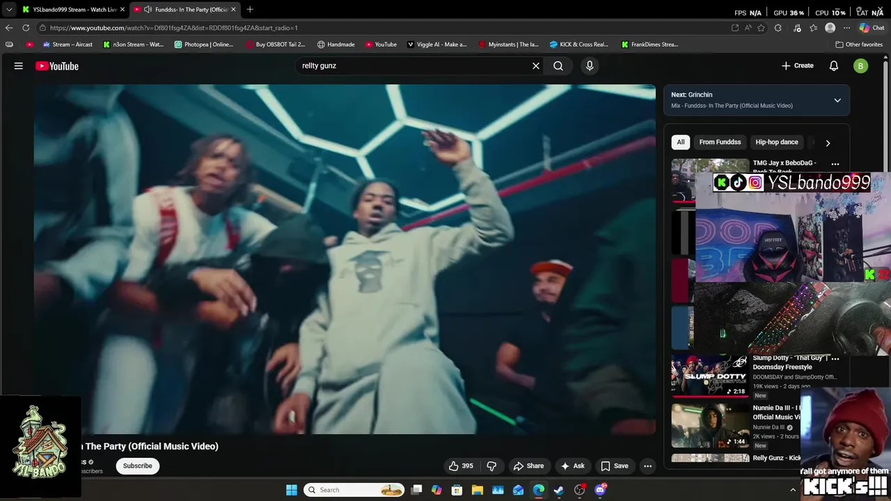Open File Explorer from the taskbar
The height and width of the screenshot is (501, 891).
[478, 490]
